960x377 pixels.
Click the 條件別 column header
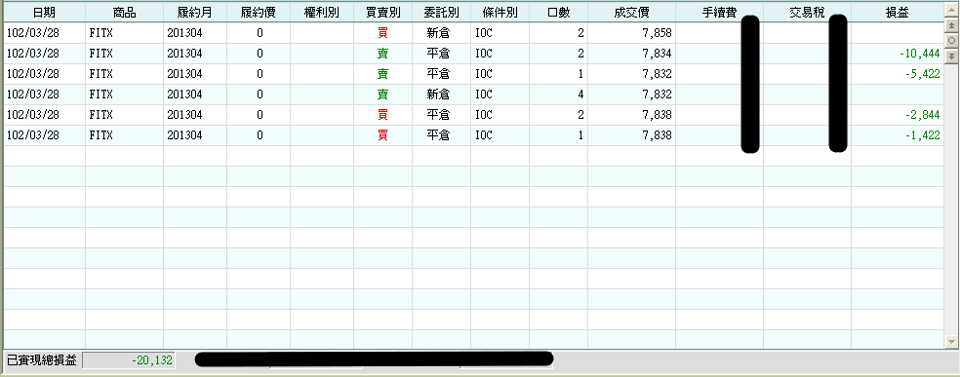tap(500, 13)
